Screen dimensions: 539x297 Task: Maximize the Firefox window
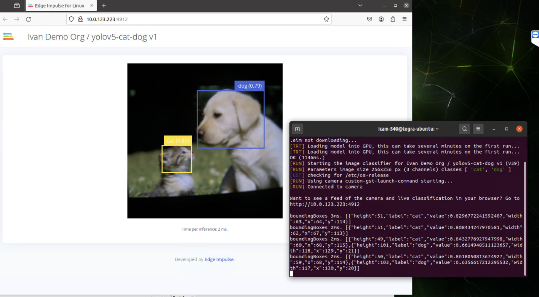[395, 5]
